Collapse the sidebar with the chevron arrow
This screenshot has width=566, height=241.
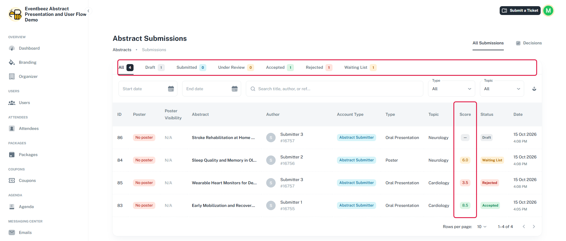click(x=88, y=11)
